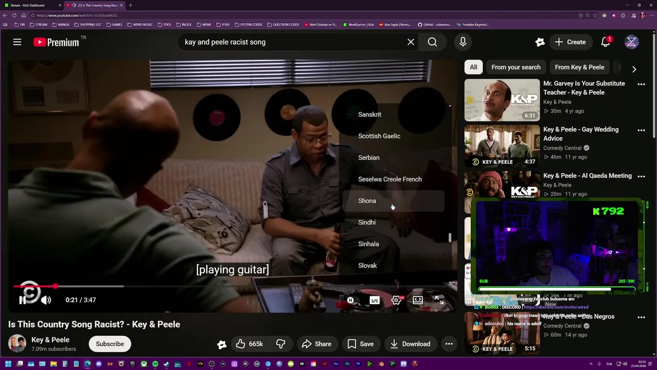
Task: Open the GAMES bookmarks folder
Action: (114, 25)
